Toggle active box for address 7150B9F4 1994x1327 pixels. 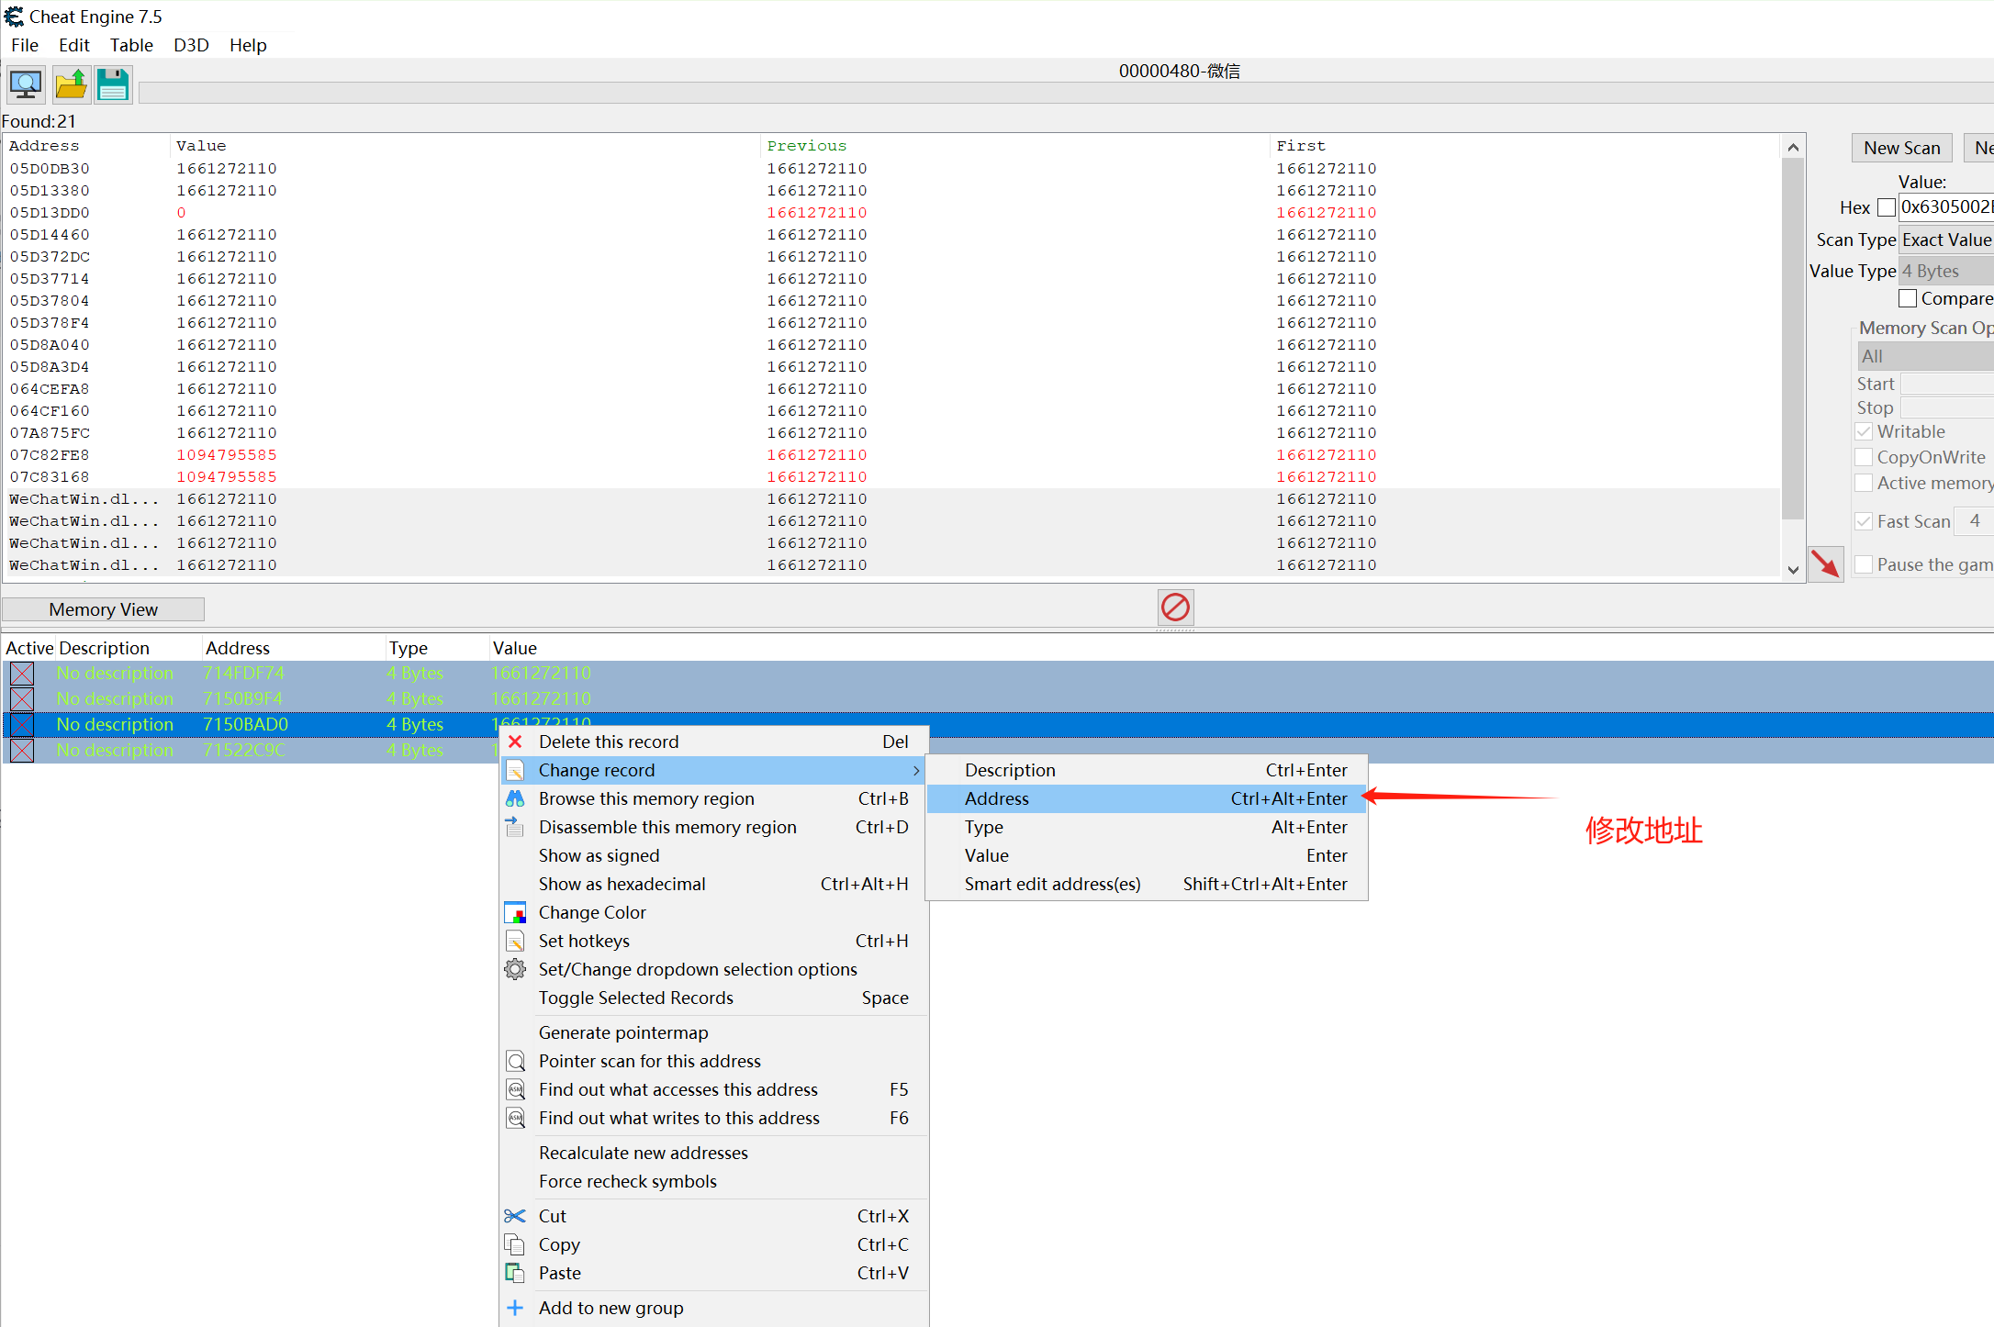click(x=22, y=698)
